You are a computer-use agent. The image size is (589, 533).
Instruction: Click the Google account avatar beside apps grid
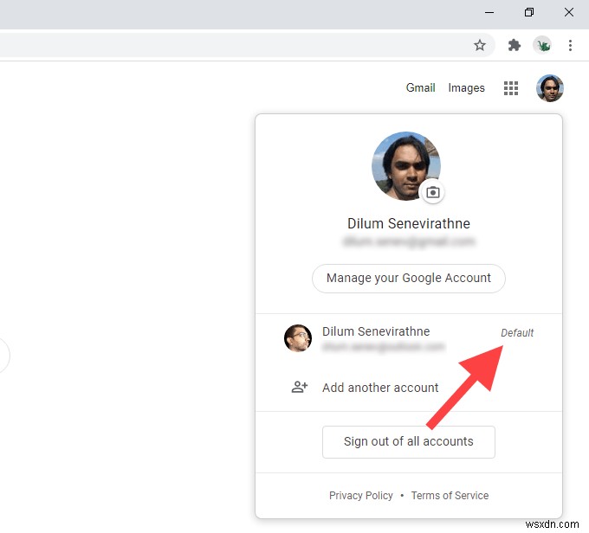tap(549, 88)
